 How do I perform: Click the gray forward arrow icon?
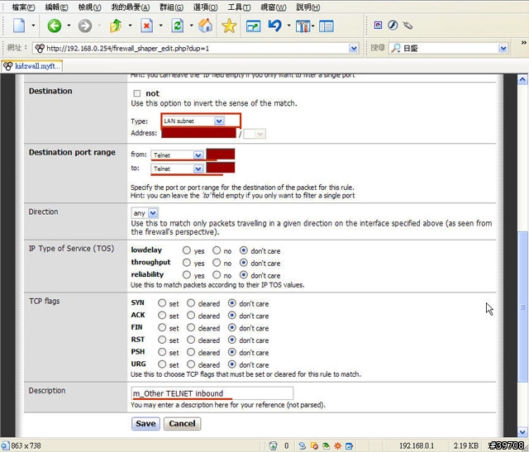[84, 26]
